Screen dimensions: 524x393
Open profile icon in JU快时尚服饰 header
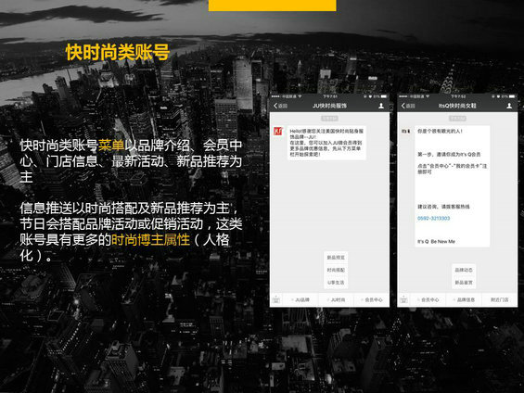(381, 106)
